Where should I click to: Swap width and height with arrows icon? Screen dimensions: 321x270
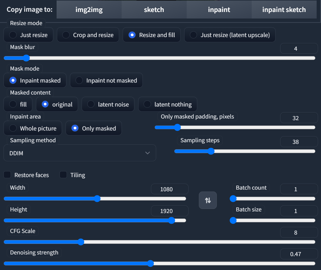click(x=208, y=200)
